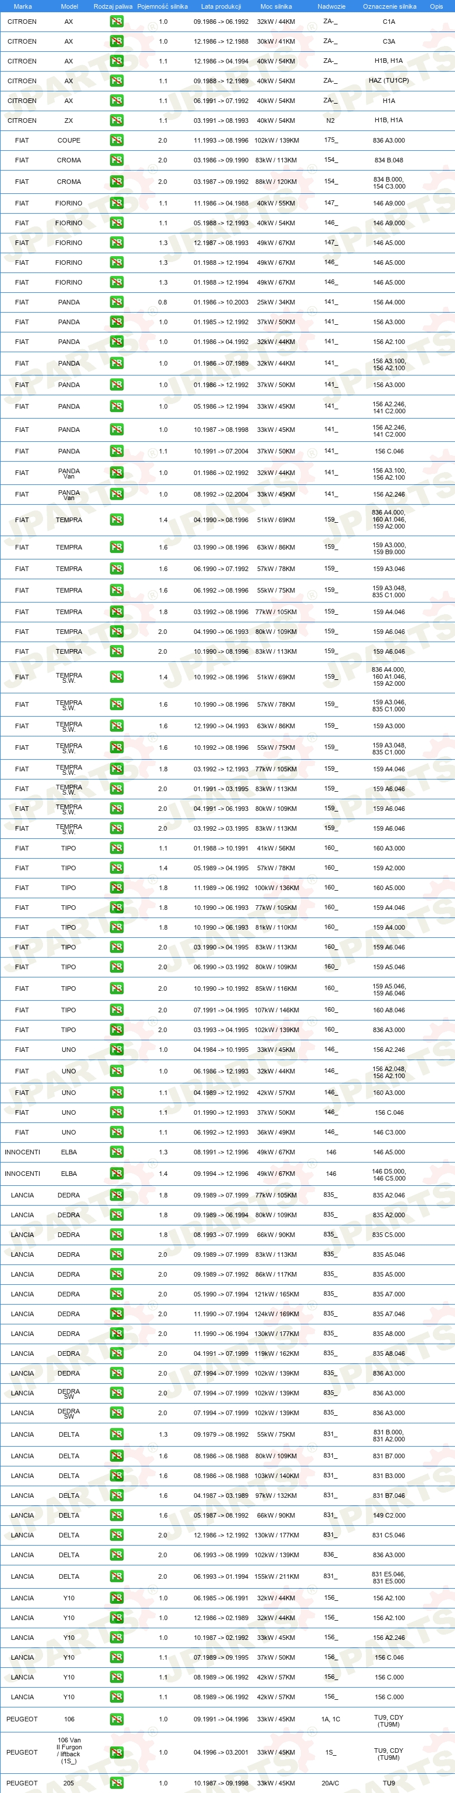Click the Pojemność silnika column header

[162, 6]
